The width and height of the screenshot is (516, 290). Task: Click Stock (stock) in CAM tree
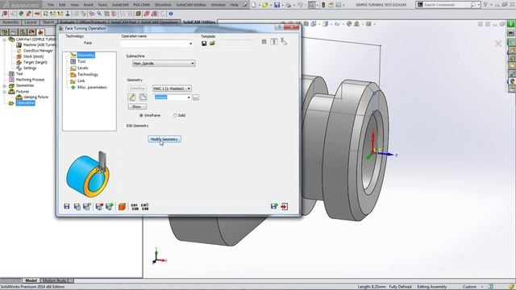click(33, 56)
